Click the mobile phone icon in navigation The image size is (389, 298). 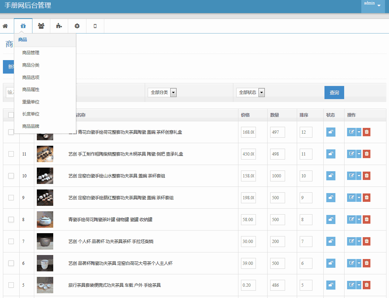95,26
